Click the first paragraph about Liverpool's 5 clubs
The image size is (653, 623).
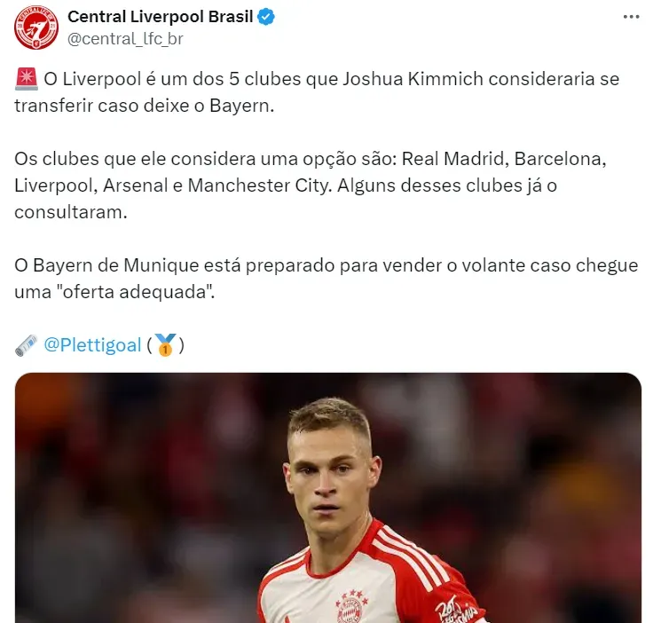[x=317, y=92]
